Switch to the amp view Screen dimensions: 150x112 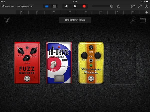coord(143,20)
